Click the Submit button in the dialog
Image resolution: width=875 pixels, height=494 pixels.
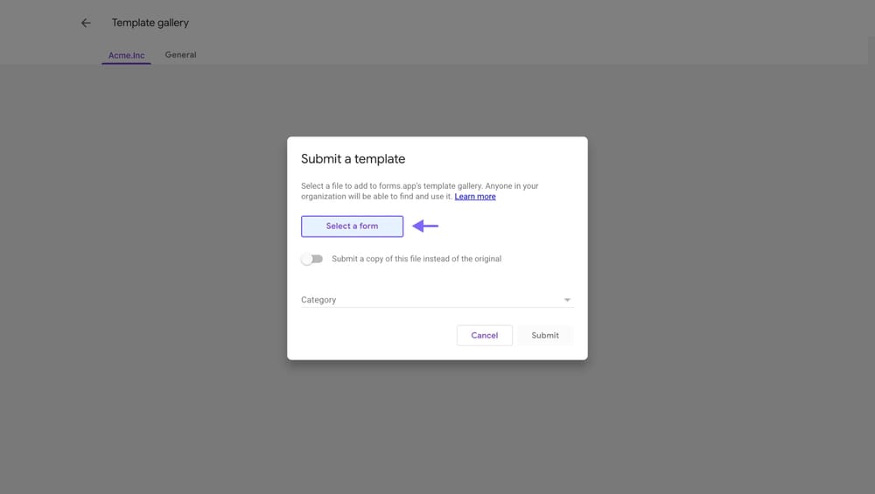[544, 335]
